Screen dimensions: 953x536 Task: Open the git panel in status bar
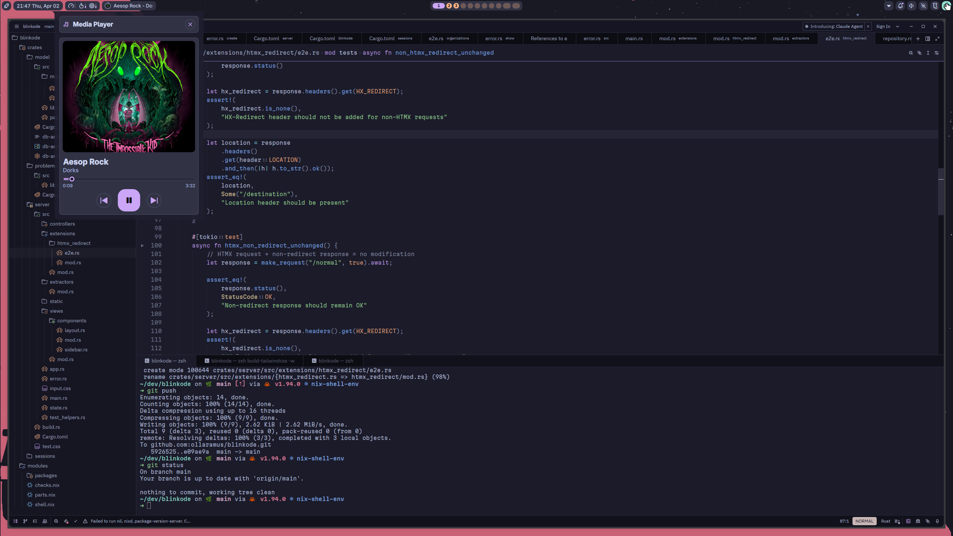coord(25,521)
